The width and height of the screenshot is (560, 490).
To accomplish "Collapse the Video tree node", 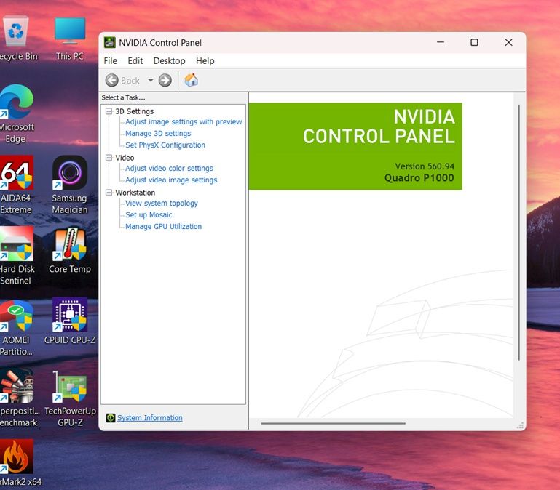I will coord(109,158).
